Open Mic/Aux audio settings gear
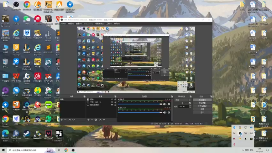Viewport: 272px width, 153px height. pyautogui.click(x=169, y=113)
